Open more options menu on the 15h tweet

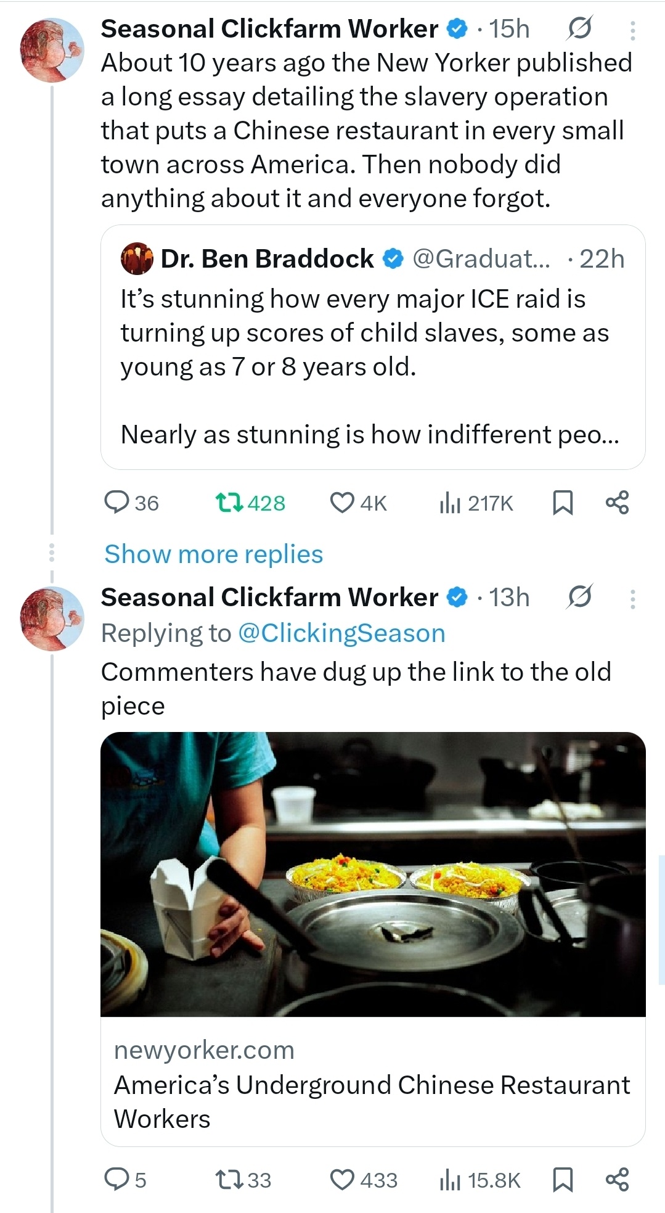632,30
